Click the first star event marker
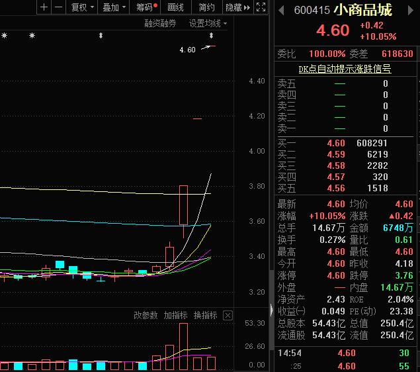Viewport: 420px width, 372px height. [4, 35]
